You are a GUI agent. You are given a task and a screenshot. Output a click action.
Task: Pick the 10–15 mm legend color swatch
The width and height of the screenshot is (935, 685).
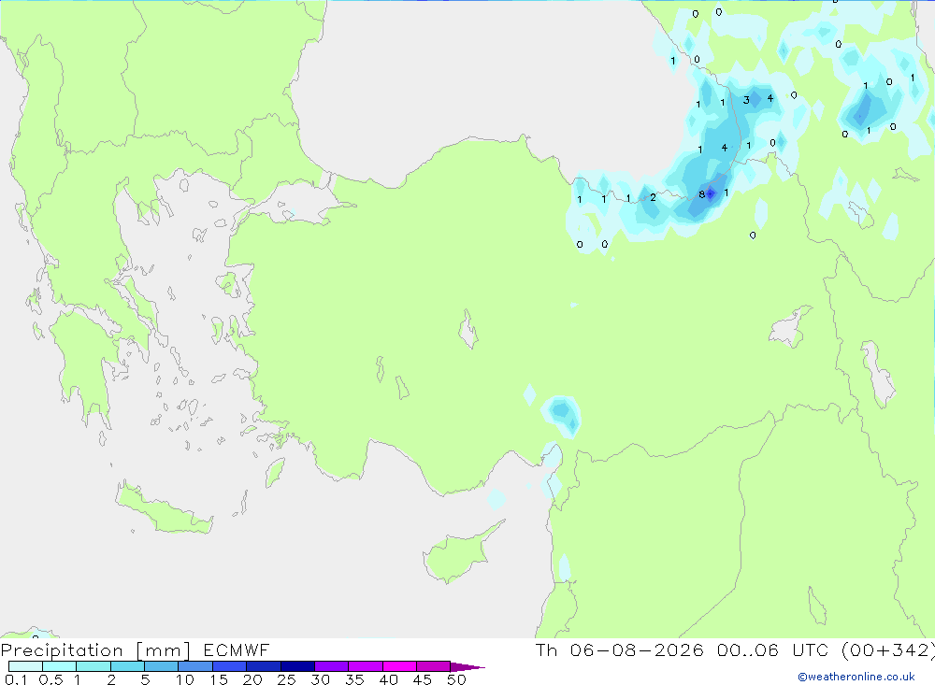point(195,666)
